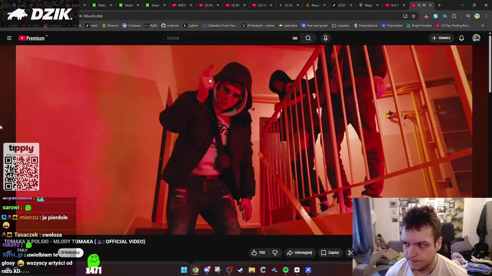
Task: Open the Polymarket bookmark
Action: tap(392, 26)
